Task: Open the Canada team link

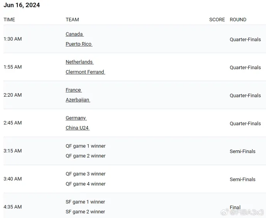Action: point(74,34)
